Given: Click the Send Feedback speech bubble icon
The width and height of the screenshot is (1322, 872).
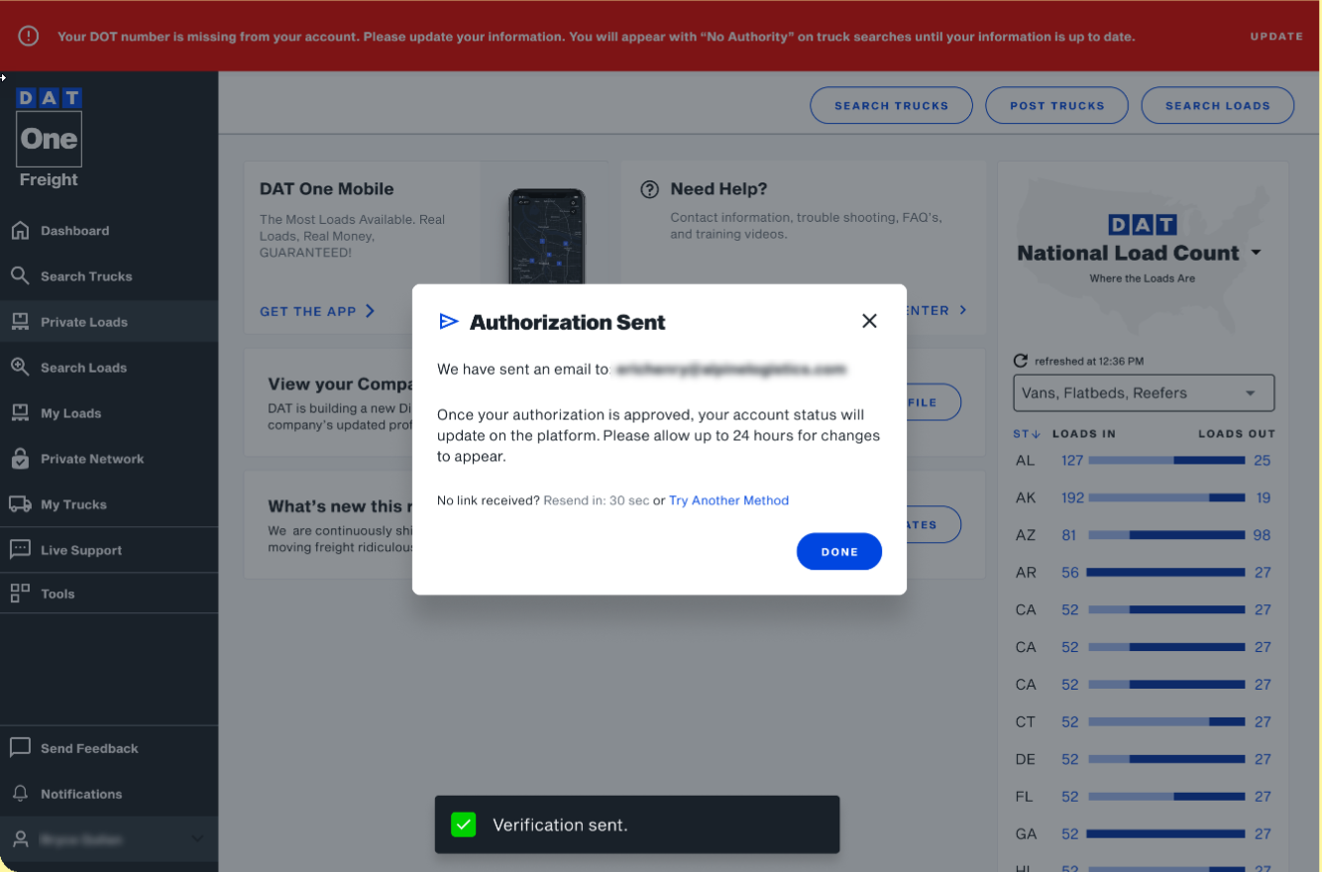Looking at the screenshot, I should coord(20,748).
